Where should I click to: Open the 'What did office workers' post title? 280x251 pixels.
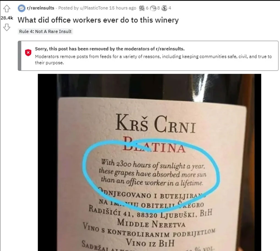coord(98,20)
